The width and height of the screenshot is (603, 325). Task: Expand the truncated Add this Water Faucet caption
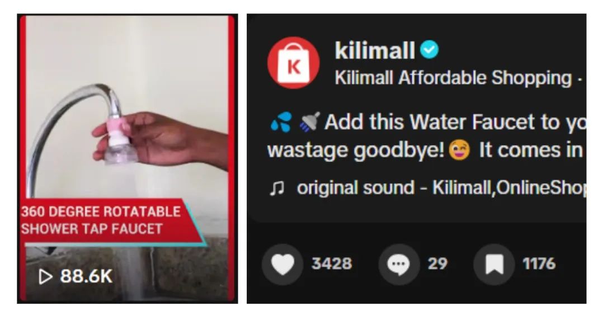(x=427, y=136)
